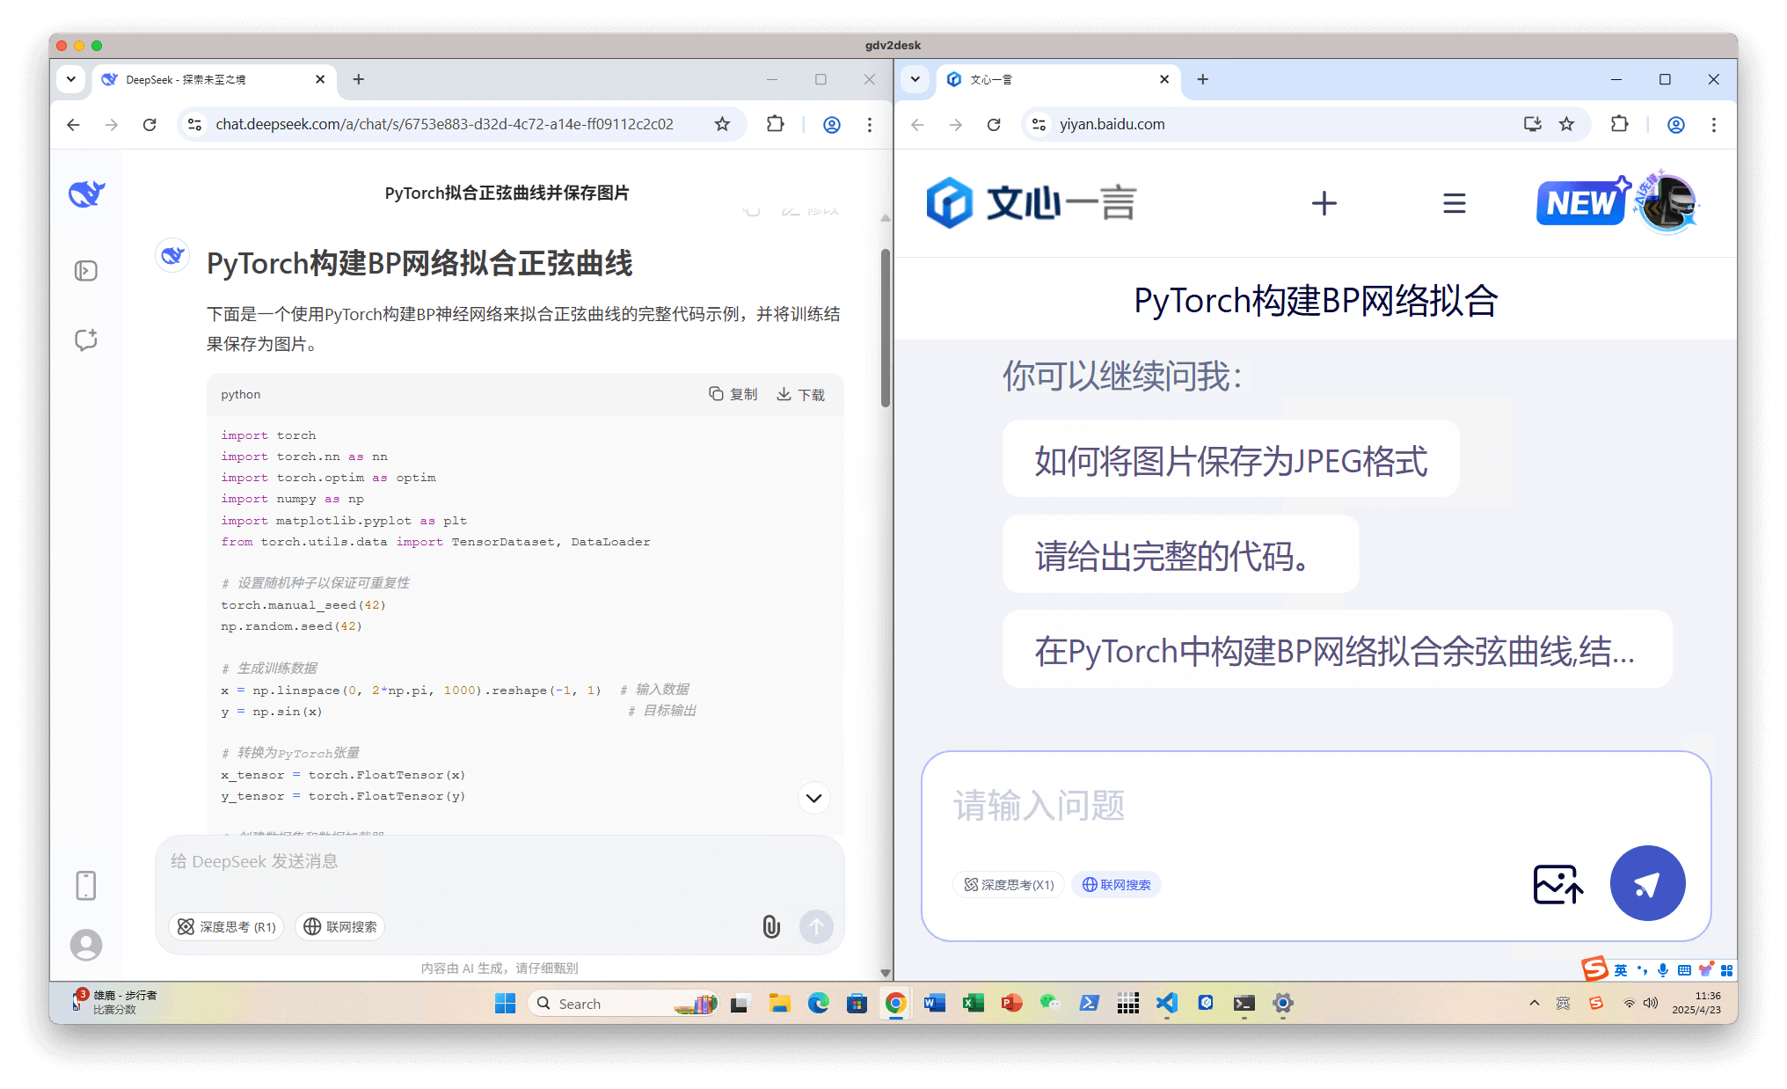Open the DeepSeek sidebar panel toggle

coord(86,271)
